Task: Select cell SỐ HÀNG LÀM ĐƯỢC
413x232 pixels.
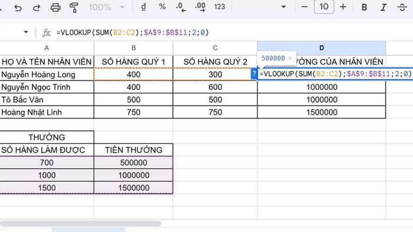Action: [47, 150]
